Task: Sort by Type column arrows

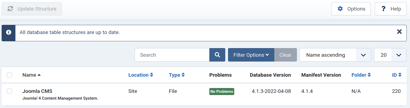Action: pos(183,75)
